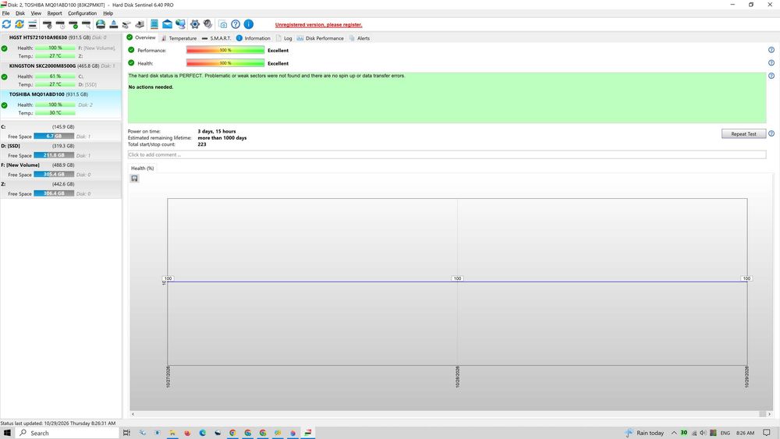This screenshot has height=439, width=780.
Task: Switch to the S.M.A.R.T. tab
Action: pyautogui.click(x=216, y=37)
